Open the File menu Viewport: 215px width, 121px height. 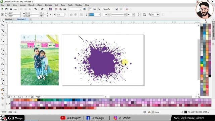point(3,5)
